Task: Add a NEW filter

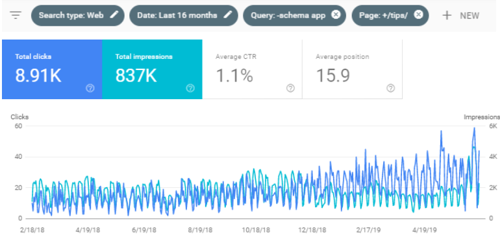Action: click(461, 16)
